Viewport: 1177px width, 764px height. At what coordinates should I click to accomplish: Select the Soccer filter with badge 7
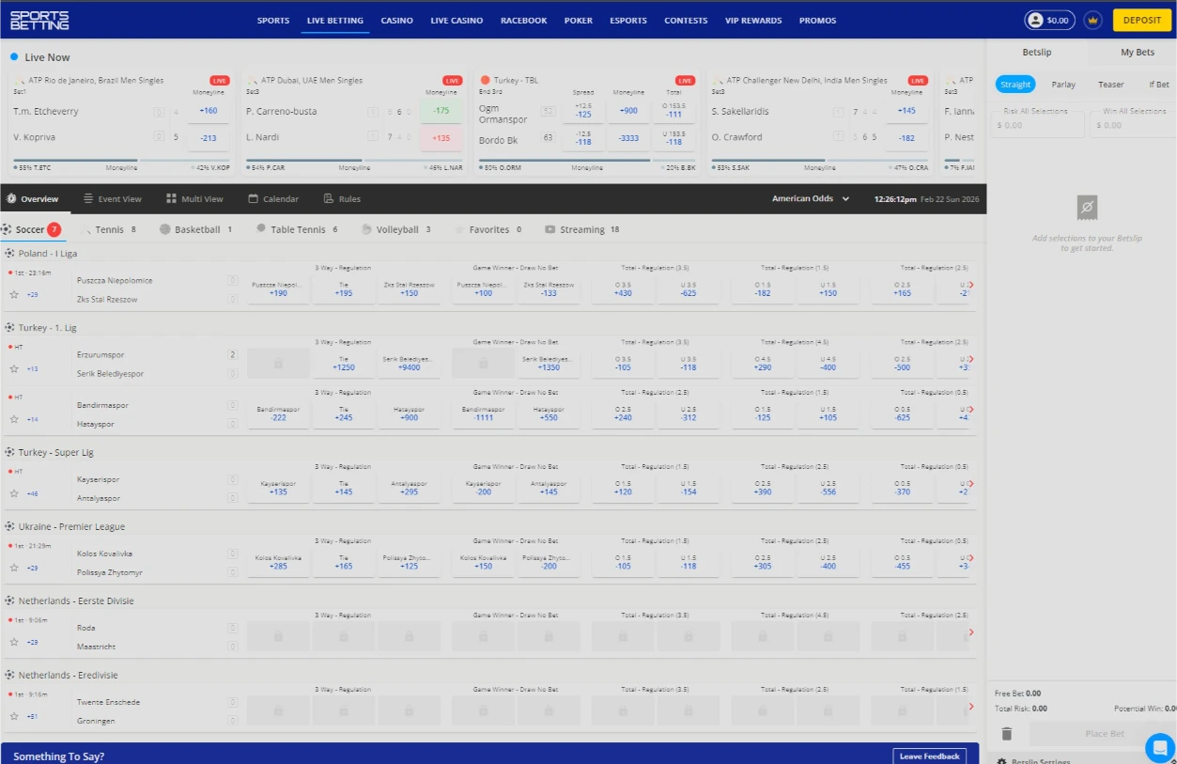click(x=31, y=229)
